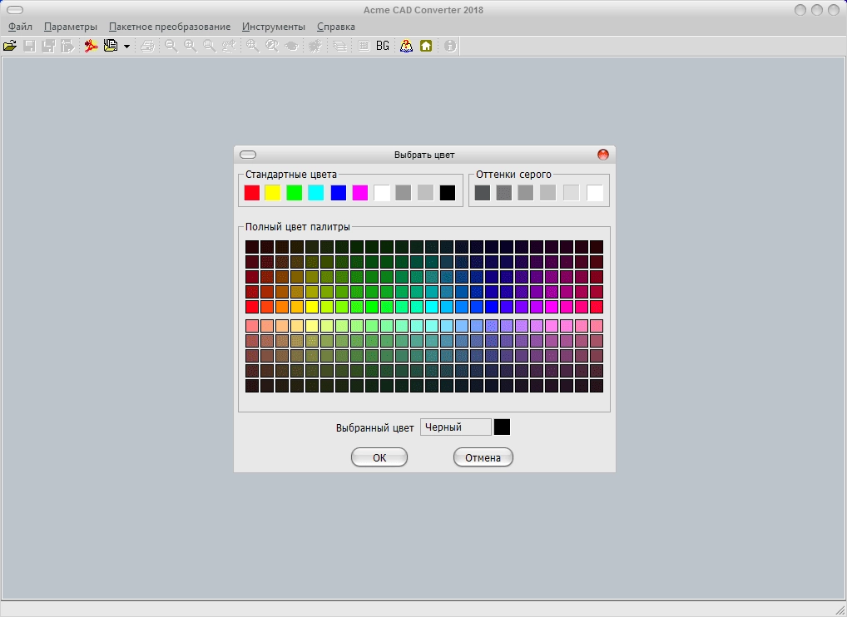This screenshot has width=847, height=617.
Task: Click the Open file folder icon
Action: tap(10, 46)
